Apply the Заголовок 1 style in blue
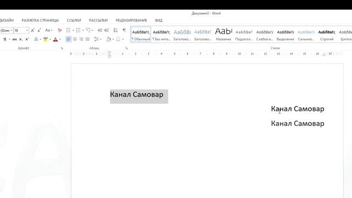352x198 pixels. click(x=182, y=35)
